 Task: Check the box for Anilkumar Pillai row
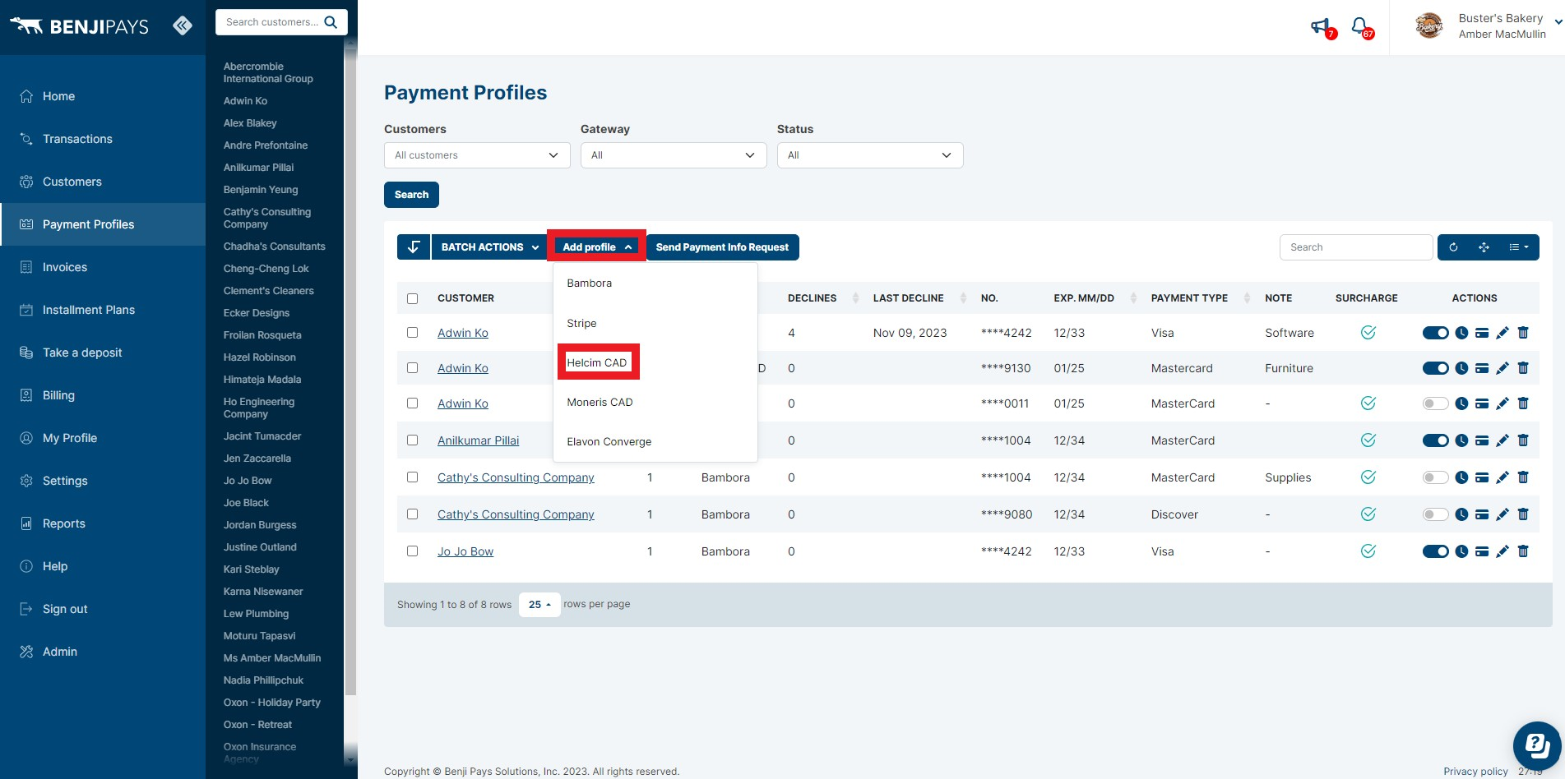point(413,440)
